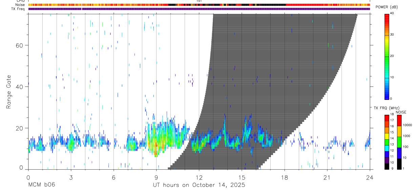Click the 18 hour tick on the time axis

(x=285, y=177)
